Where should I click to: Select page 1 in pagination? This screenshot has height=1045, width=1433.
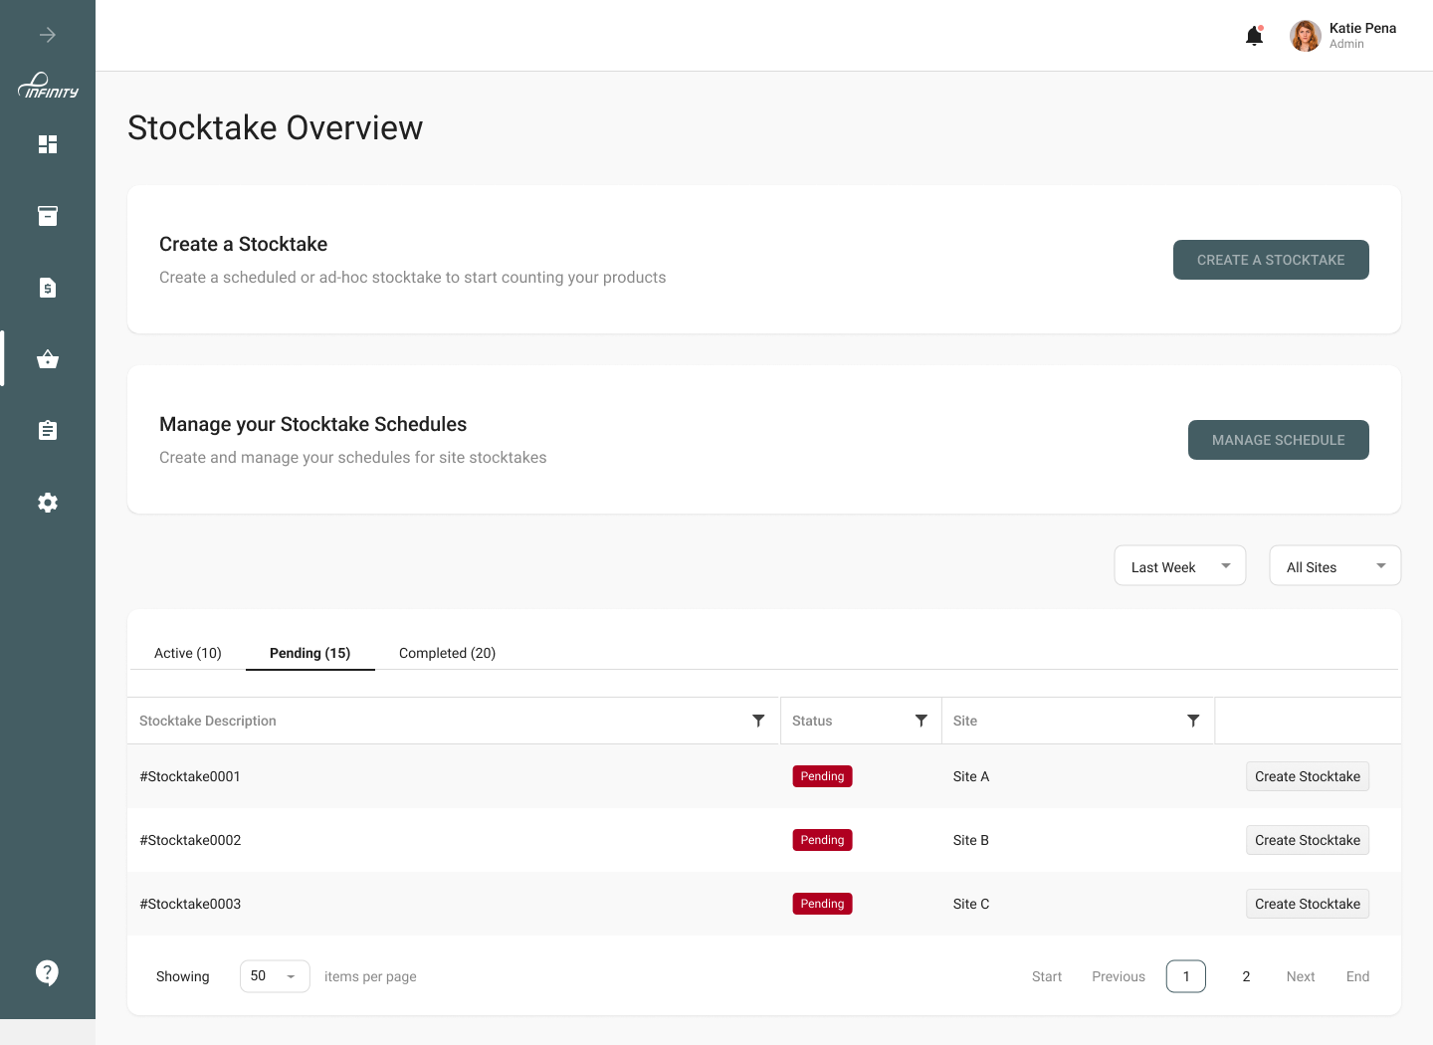pyautogui.click(x=1186, y=976)
